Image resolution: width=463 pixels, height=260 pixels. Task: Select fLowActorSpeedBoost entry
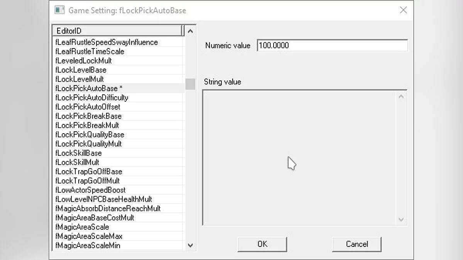pyautogui.click(x=90, y=190)
